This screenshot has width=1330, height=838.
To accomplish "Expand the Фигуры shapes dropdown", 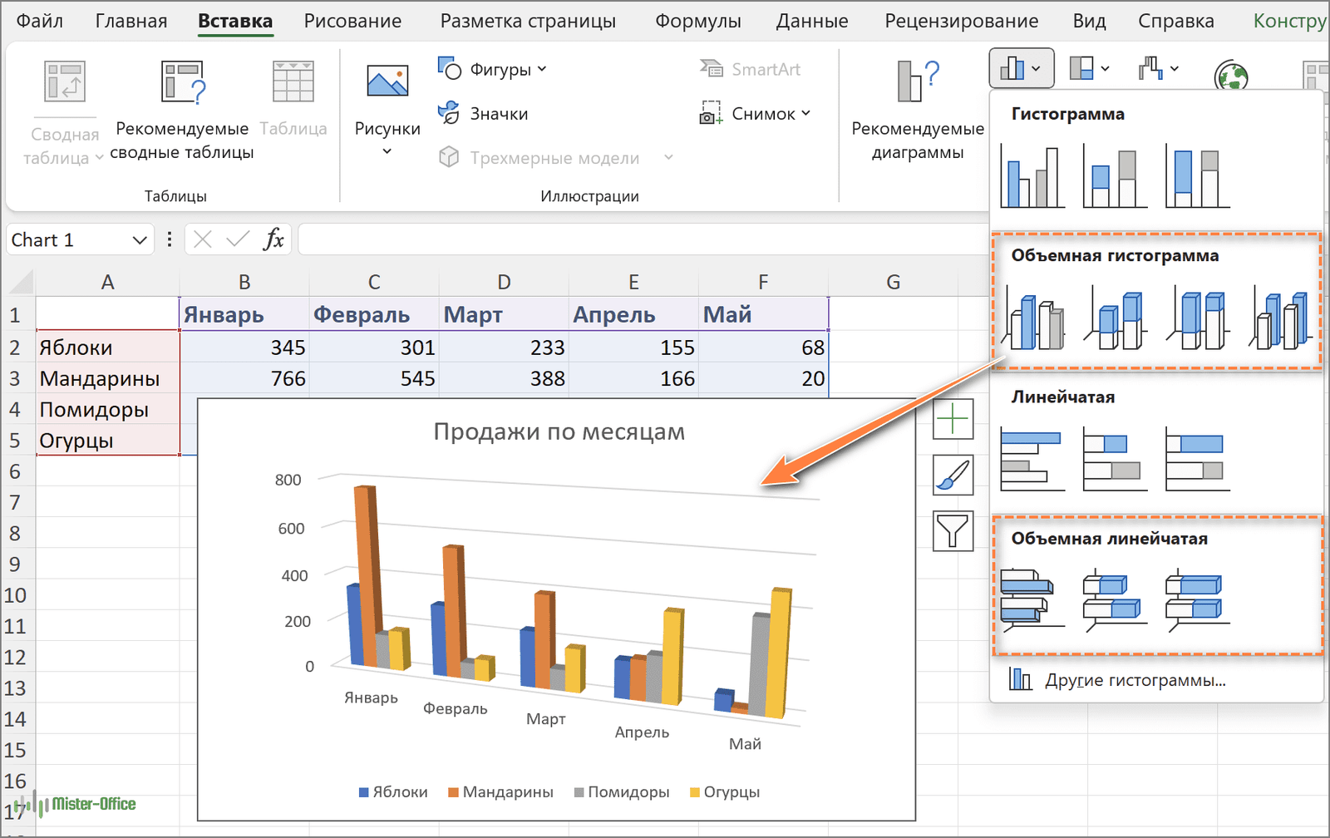I will coord(493,70).
